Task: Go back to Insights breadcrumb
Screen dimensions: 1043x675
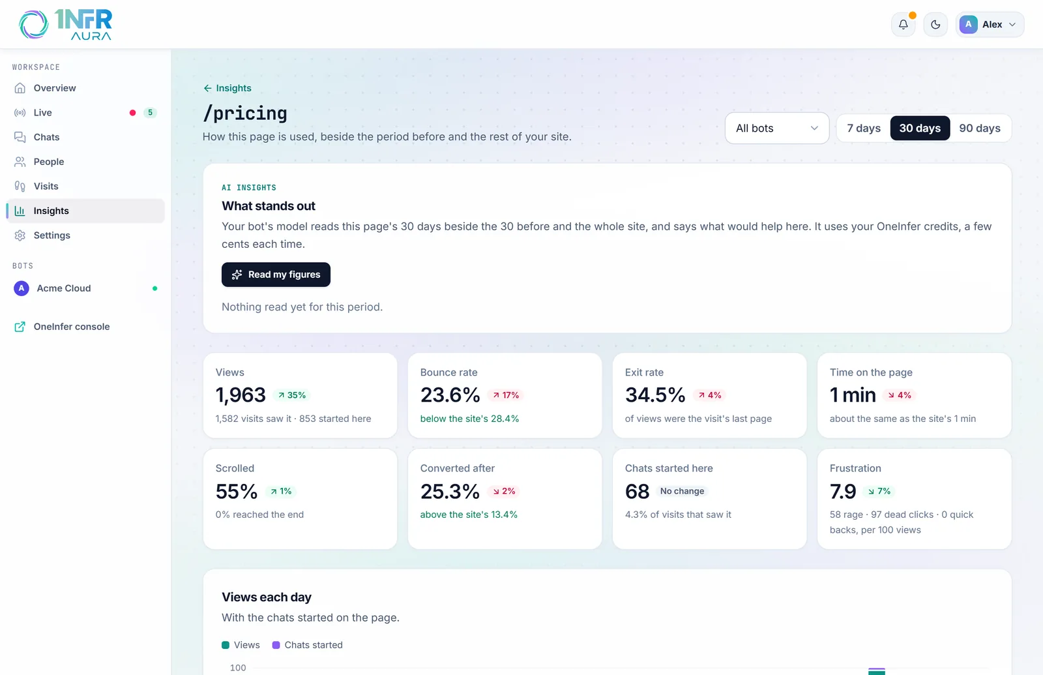Action: click(x=227, y=88)
